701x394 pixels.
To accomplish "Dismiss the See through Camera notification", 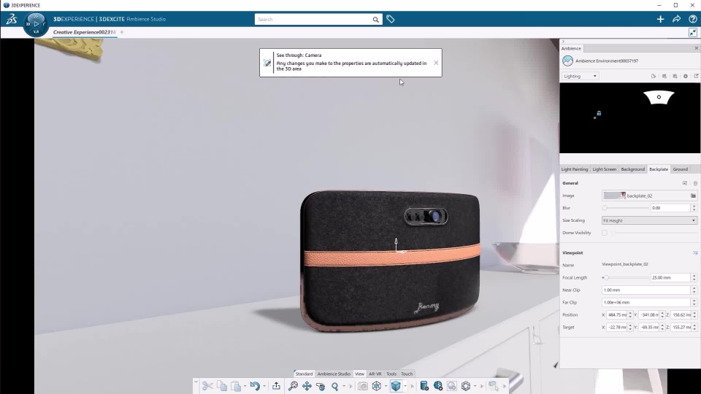I will (436, 63).
